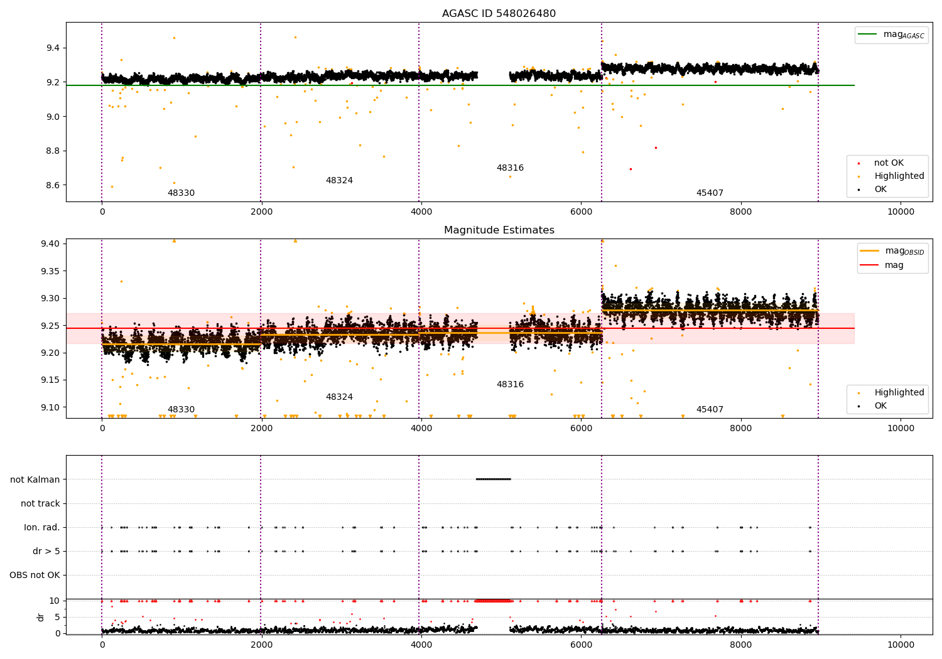Click the 'not OK' legend entry in top plot
This screenshot has width=942, height=659.
[x=889, y=163]
